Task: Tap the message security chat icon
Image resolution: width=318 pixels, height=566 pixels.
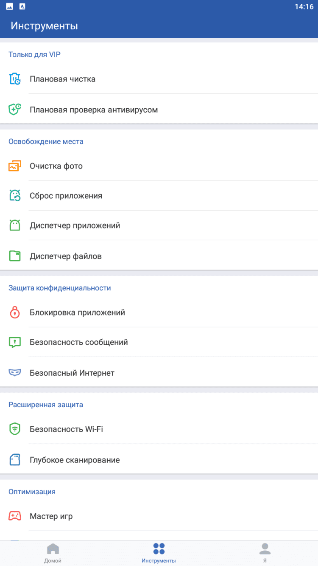Action: [x=15, y=342]
